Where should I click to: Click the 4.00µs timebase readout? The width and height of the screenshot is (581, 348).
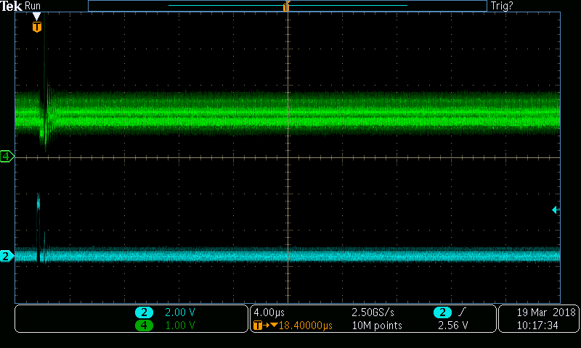tap(269, 312)
